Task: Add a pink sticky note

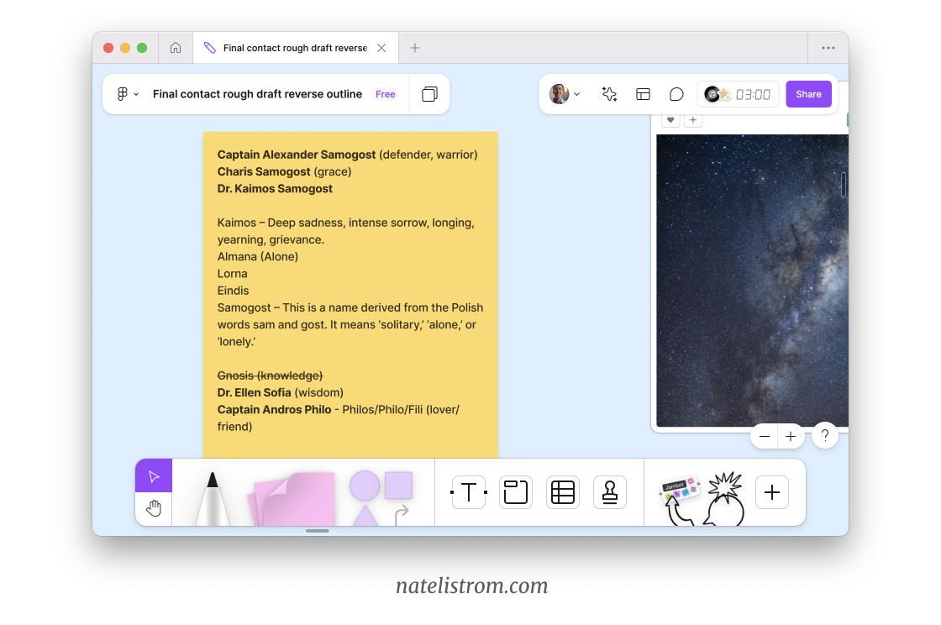Action: pyautogui.click(x=292, y=499)
